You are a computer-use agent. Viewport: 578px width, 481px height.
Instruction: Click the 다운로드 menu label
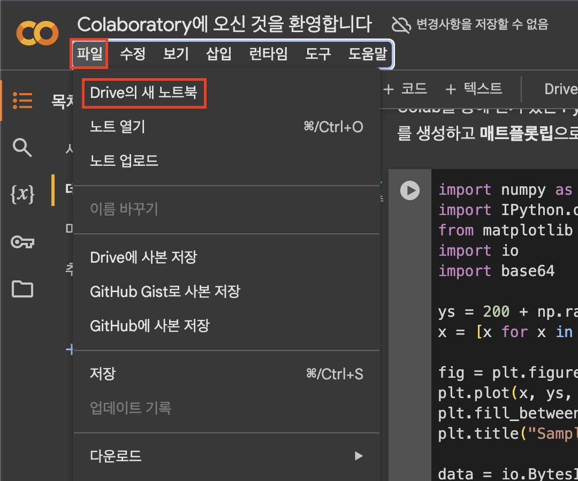(x=116, y=456)
